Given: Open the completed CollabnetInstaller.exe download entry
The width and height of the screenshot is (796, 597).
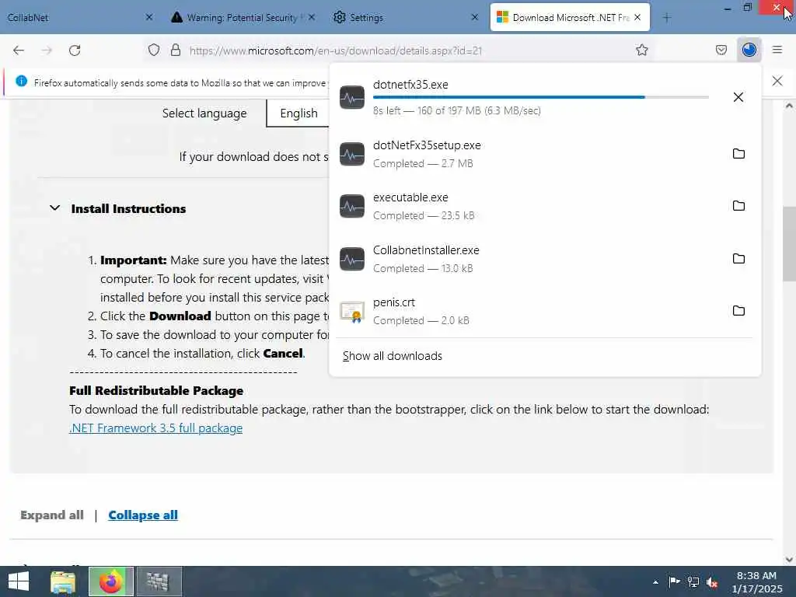Looking at the screenshot, I should click(x=528, y=258).
